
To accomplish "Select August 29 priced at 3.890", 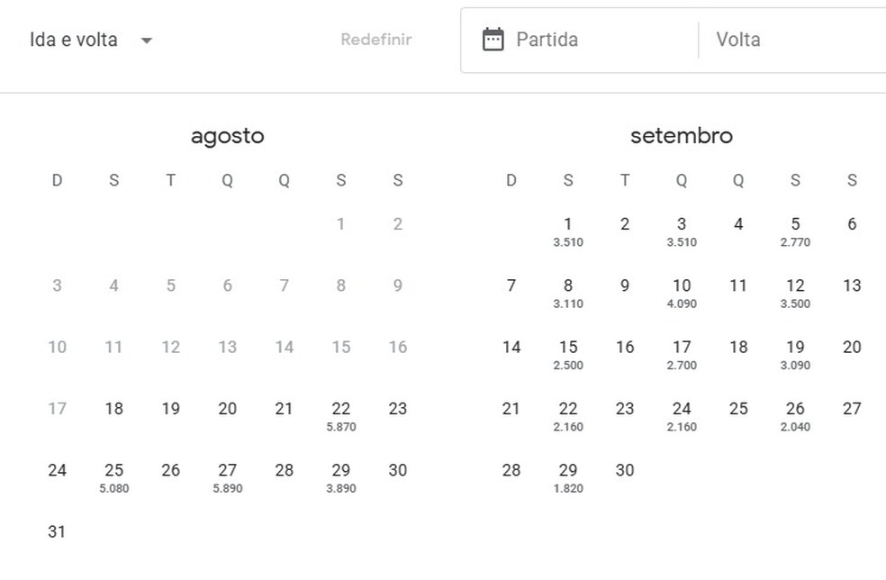I will click(340, 476).
